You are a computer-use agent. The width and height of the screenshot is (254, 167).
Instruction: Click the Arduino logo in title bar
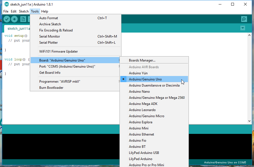[x=7, y=4]
